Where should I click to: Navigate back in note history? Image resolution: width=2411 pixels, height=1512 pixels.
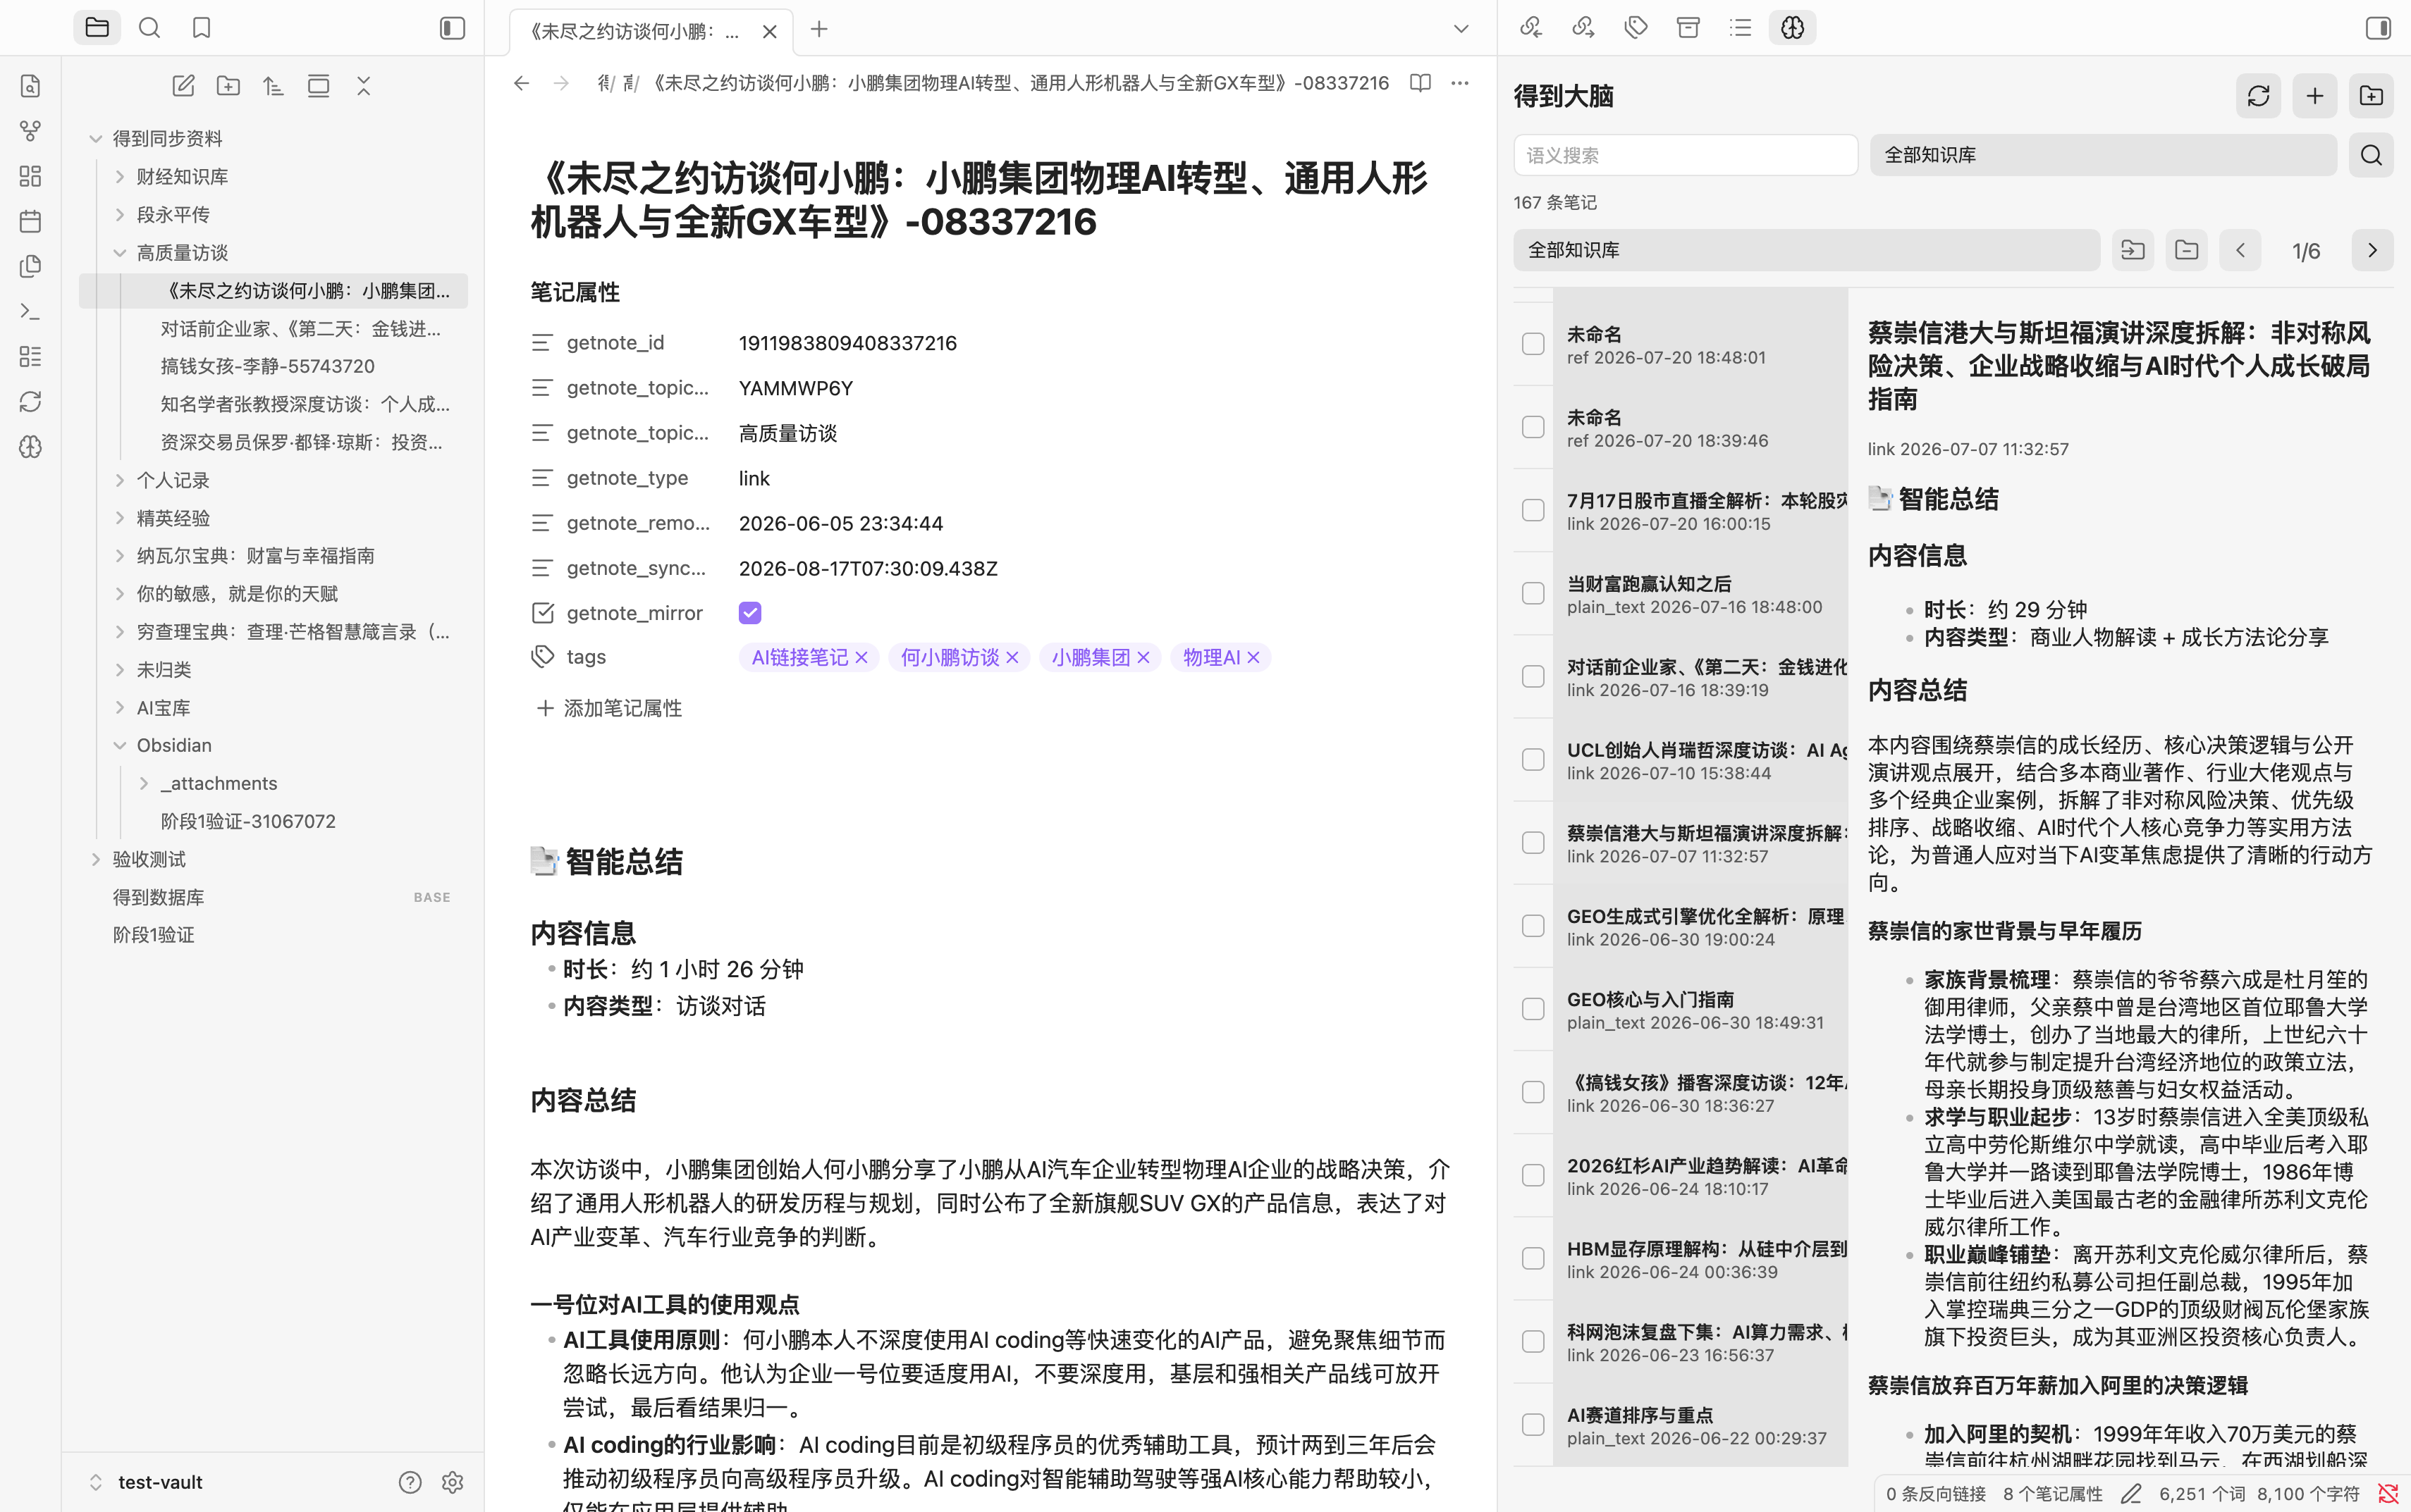(x=521, y=83)
